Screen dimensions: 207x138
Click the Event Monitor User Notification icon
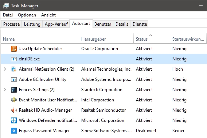click(14, 100)
